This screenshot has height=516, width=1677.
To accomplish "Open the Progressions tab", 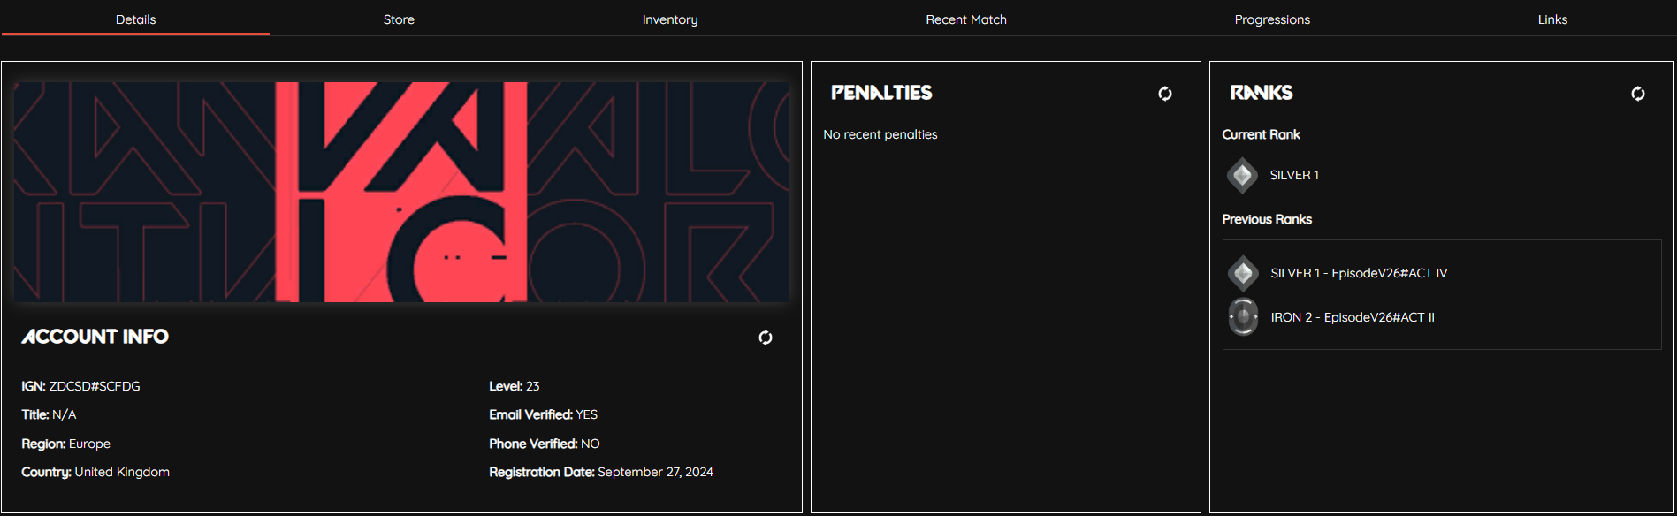I will (1272, 19).
